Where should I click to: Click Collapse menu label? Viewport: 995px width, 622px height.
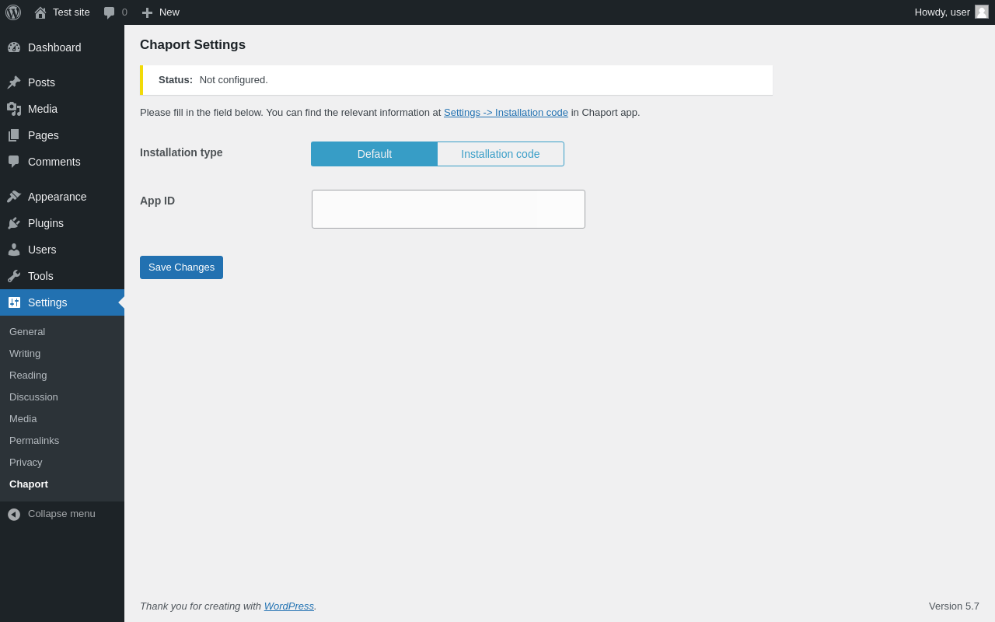[61, 514]
